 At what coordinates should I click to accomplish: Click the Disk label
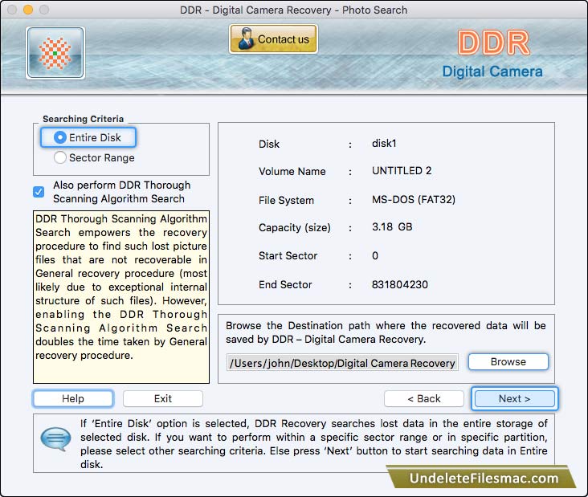[269, 144]
